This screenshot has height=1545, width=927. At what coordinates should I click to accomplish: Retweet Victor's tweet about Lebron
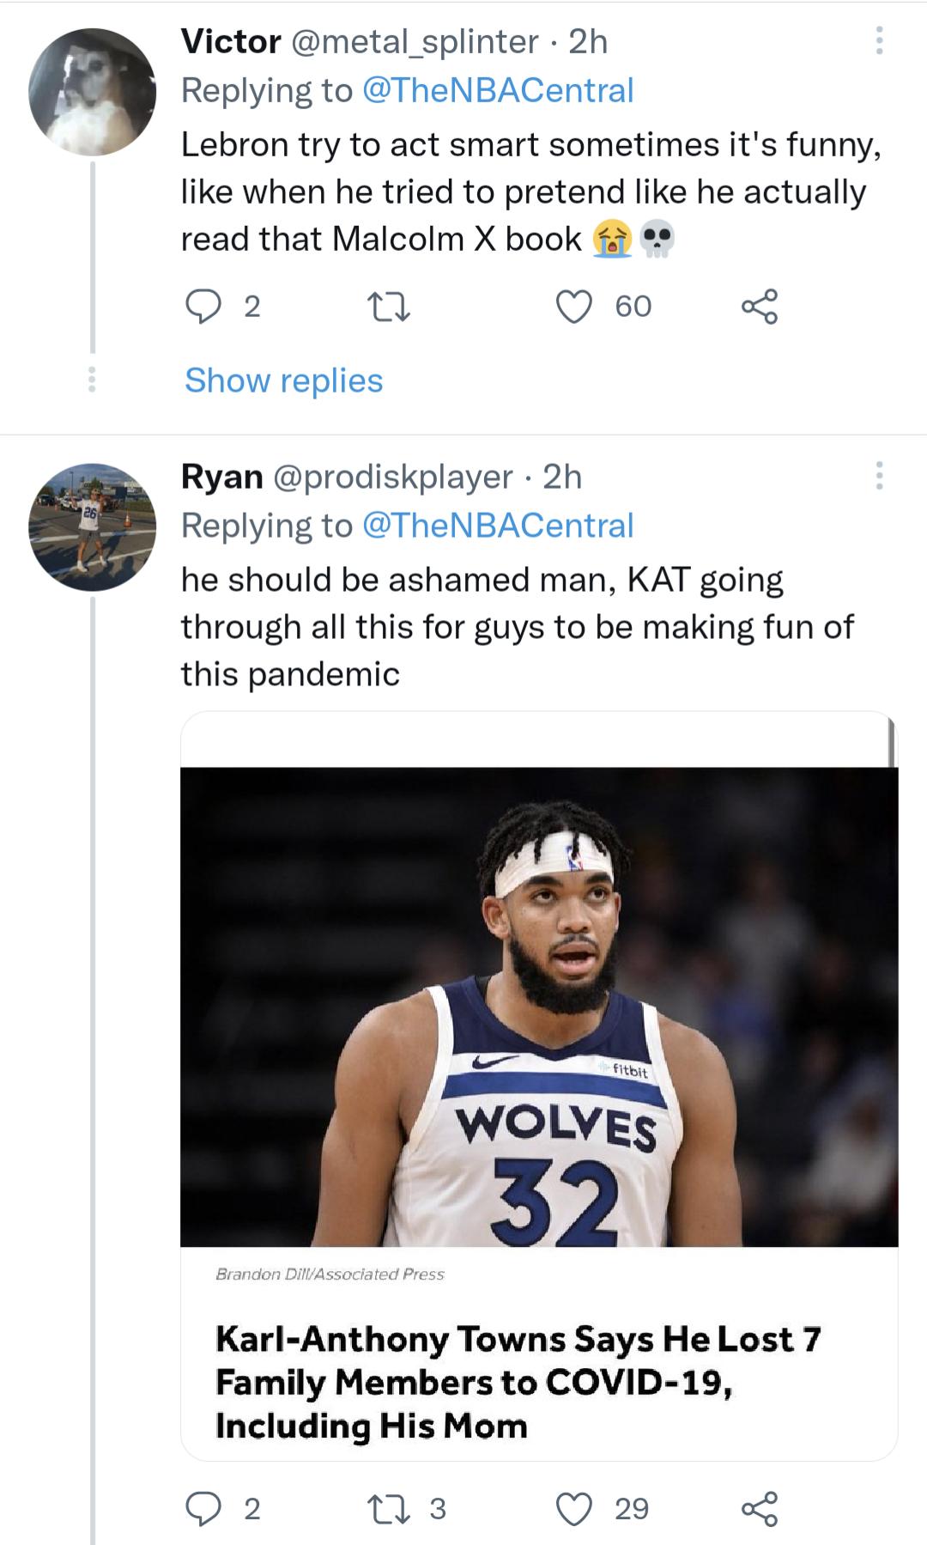[x=389, y=307]
